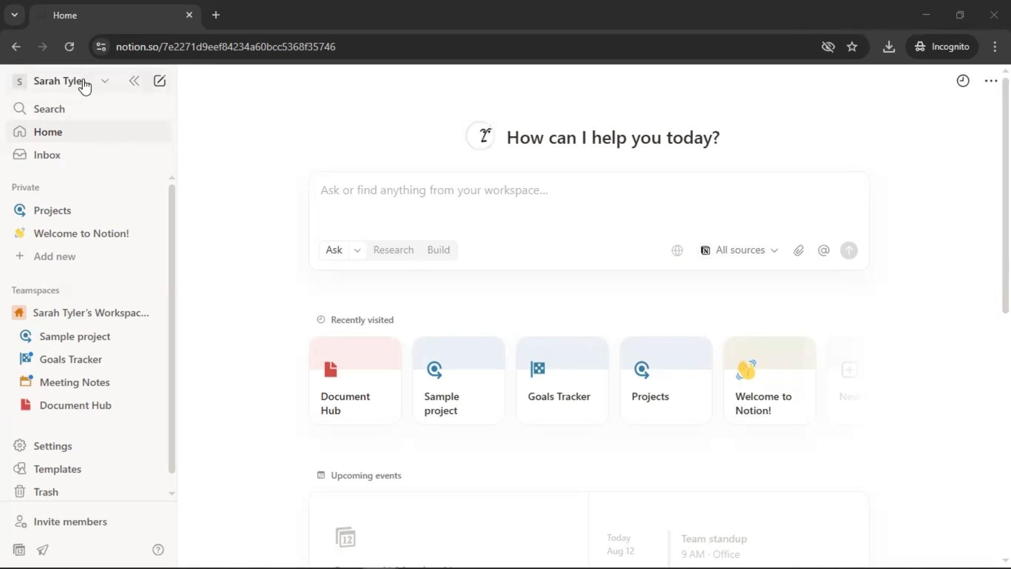
Task: Open Templates from the sidebar
Action: coord(57,469)
